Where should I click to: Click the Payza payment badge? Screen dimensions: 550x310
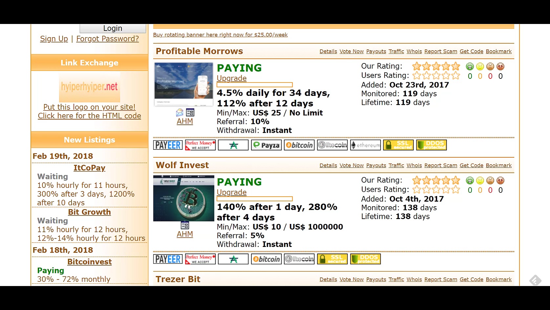[266, 145]
